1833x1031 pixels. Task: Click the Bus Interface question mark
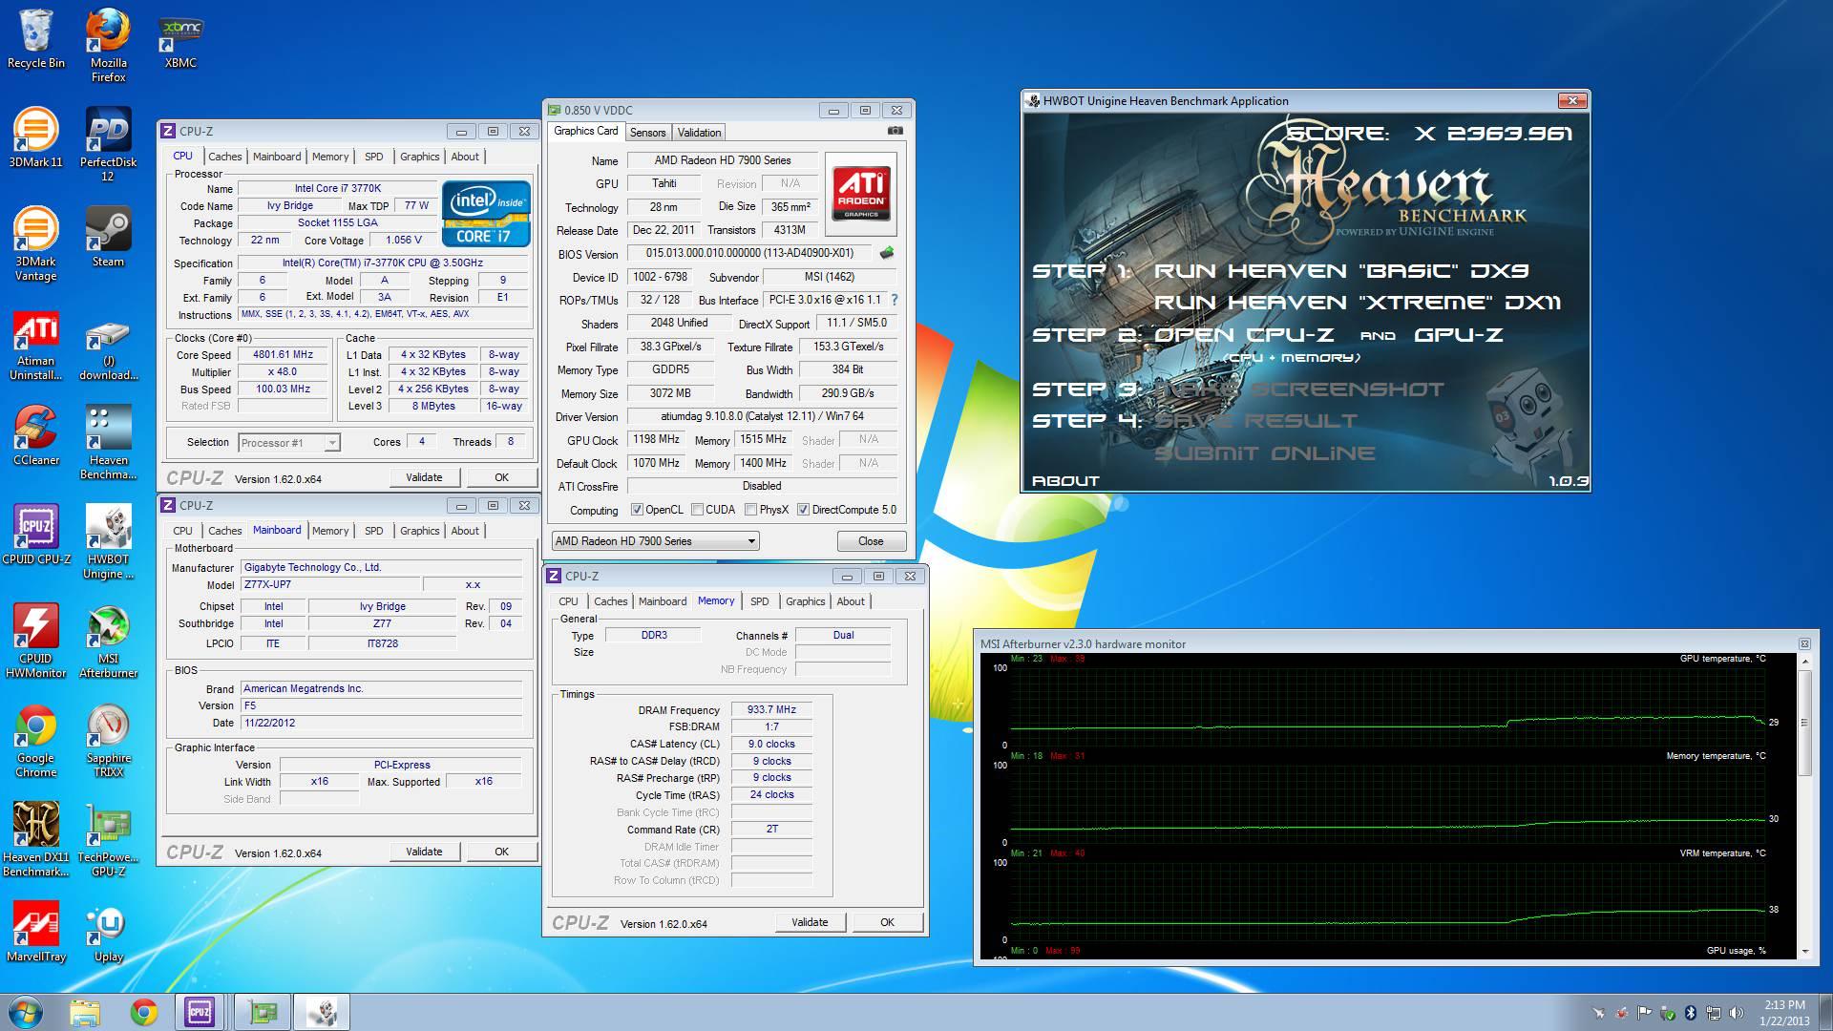point(895,300)
